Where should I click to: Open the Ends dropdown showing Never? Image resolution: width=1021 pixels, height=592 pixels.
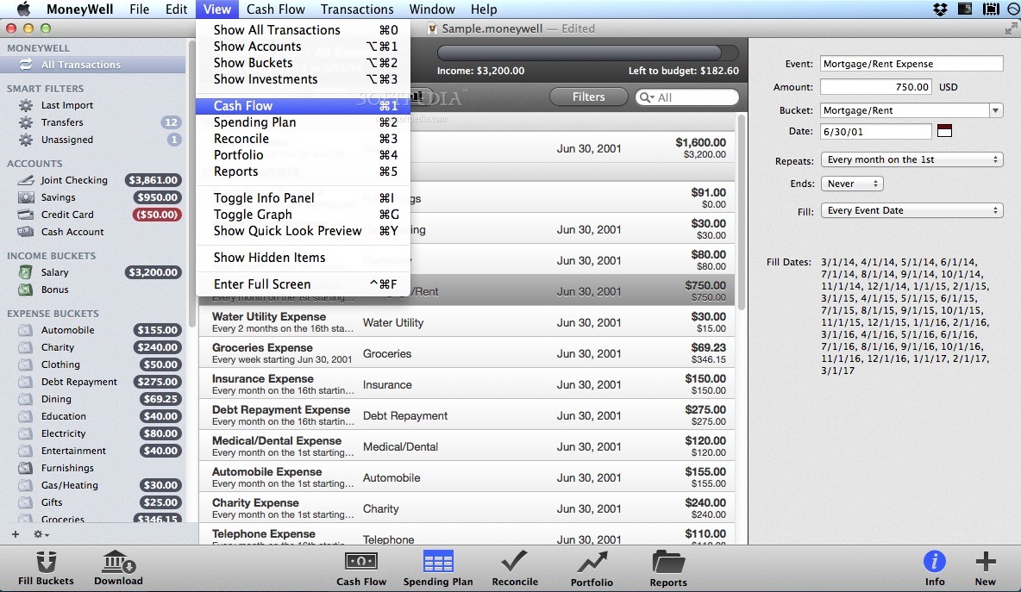pyautogui.click(x=852, y=184)
